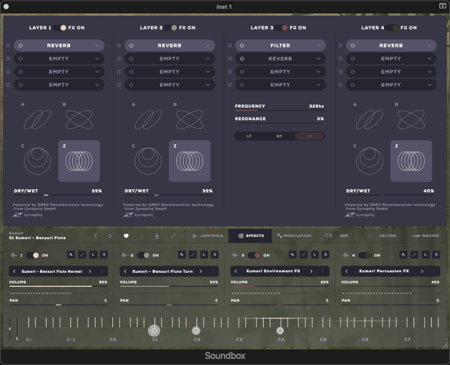Switch to the Vector tab

coord(382,236)
